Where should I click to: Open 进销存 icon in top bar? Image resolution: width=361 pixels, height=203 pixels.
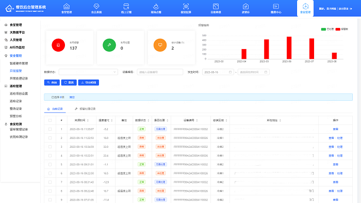pos(245,7)
